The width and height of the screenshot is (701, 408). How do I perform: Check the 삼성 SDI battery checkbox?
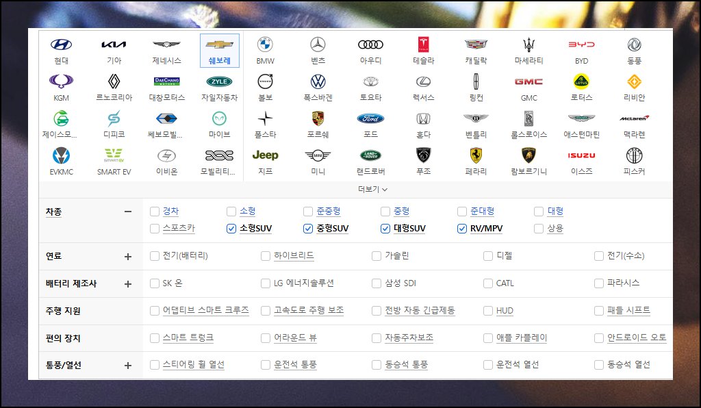[377, 283]
